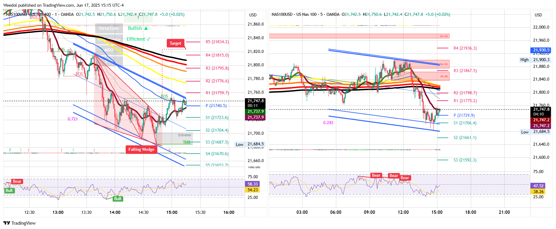Click the Structure table cell
The height and width of the screenshot is (229, 556).
pyautogui.click(x=109, y=28)
